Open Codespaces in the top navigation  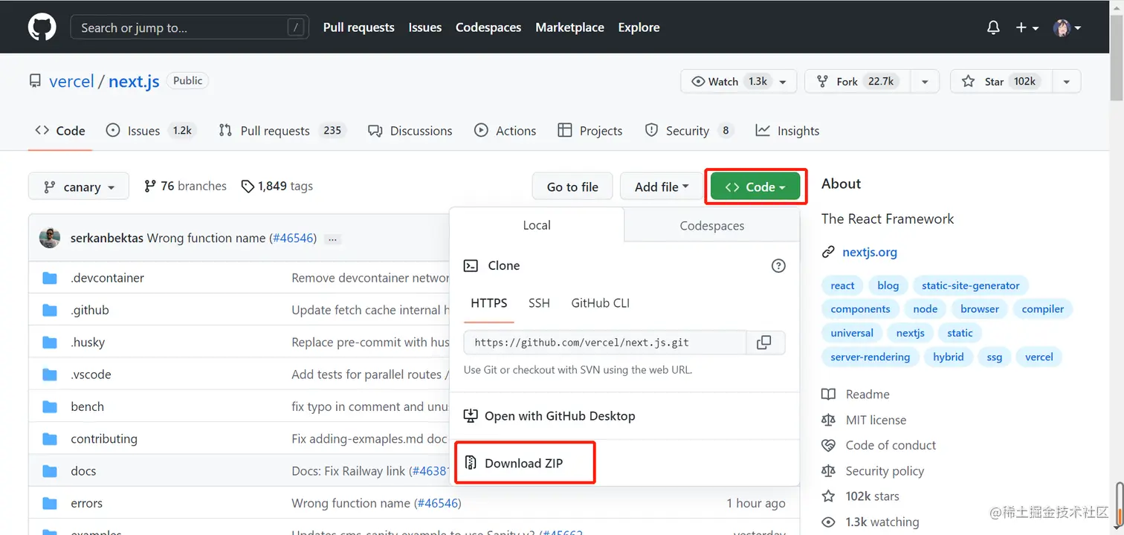tap(488, 27)
